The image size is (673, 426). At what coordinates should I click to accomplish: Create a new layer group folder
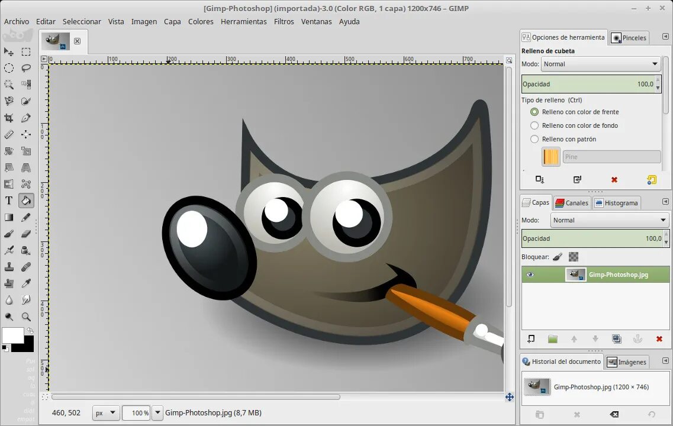click(553, 339)
